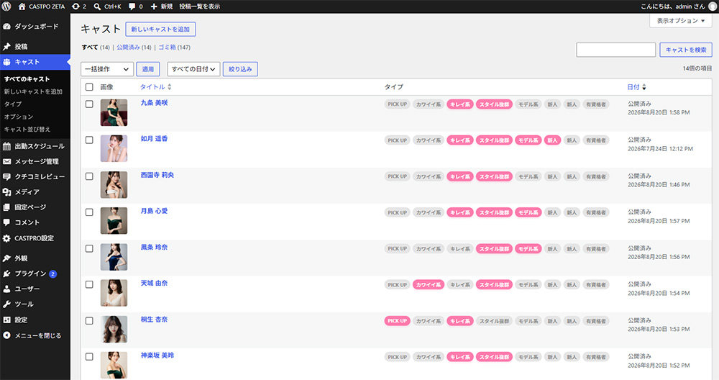This screenshot has width=719, height=380.
Task: Click the 出勤スケジュール calendar icon
Action: tap(6, 146)
